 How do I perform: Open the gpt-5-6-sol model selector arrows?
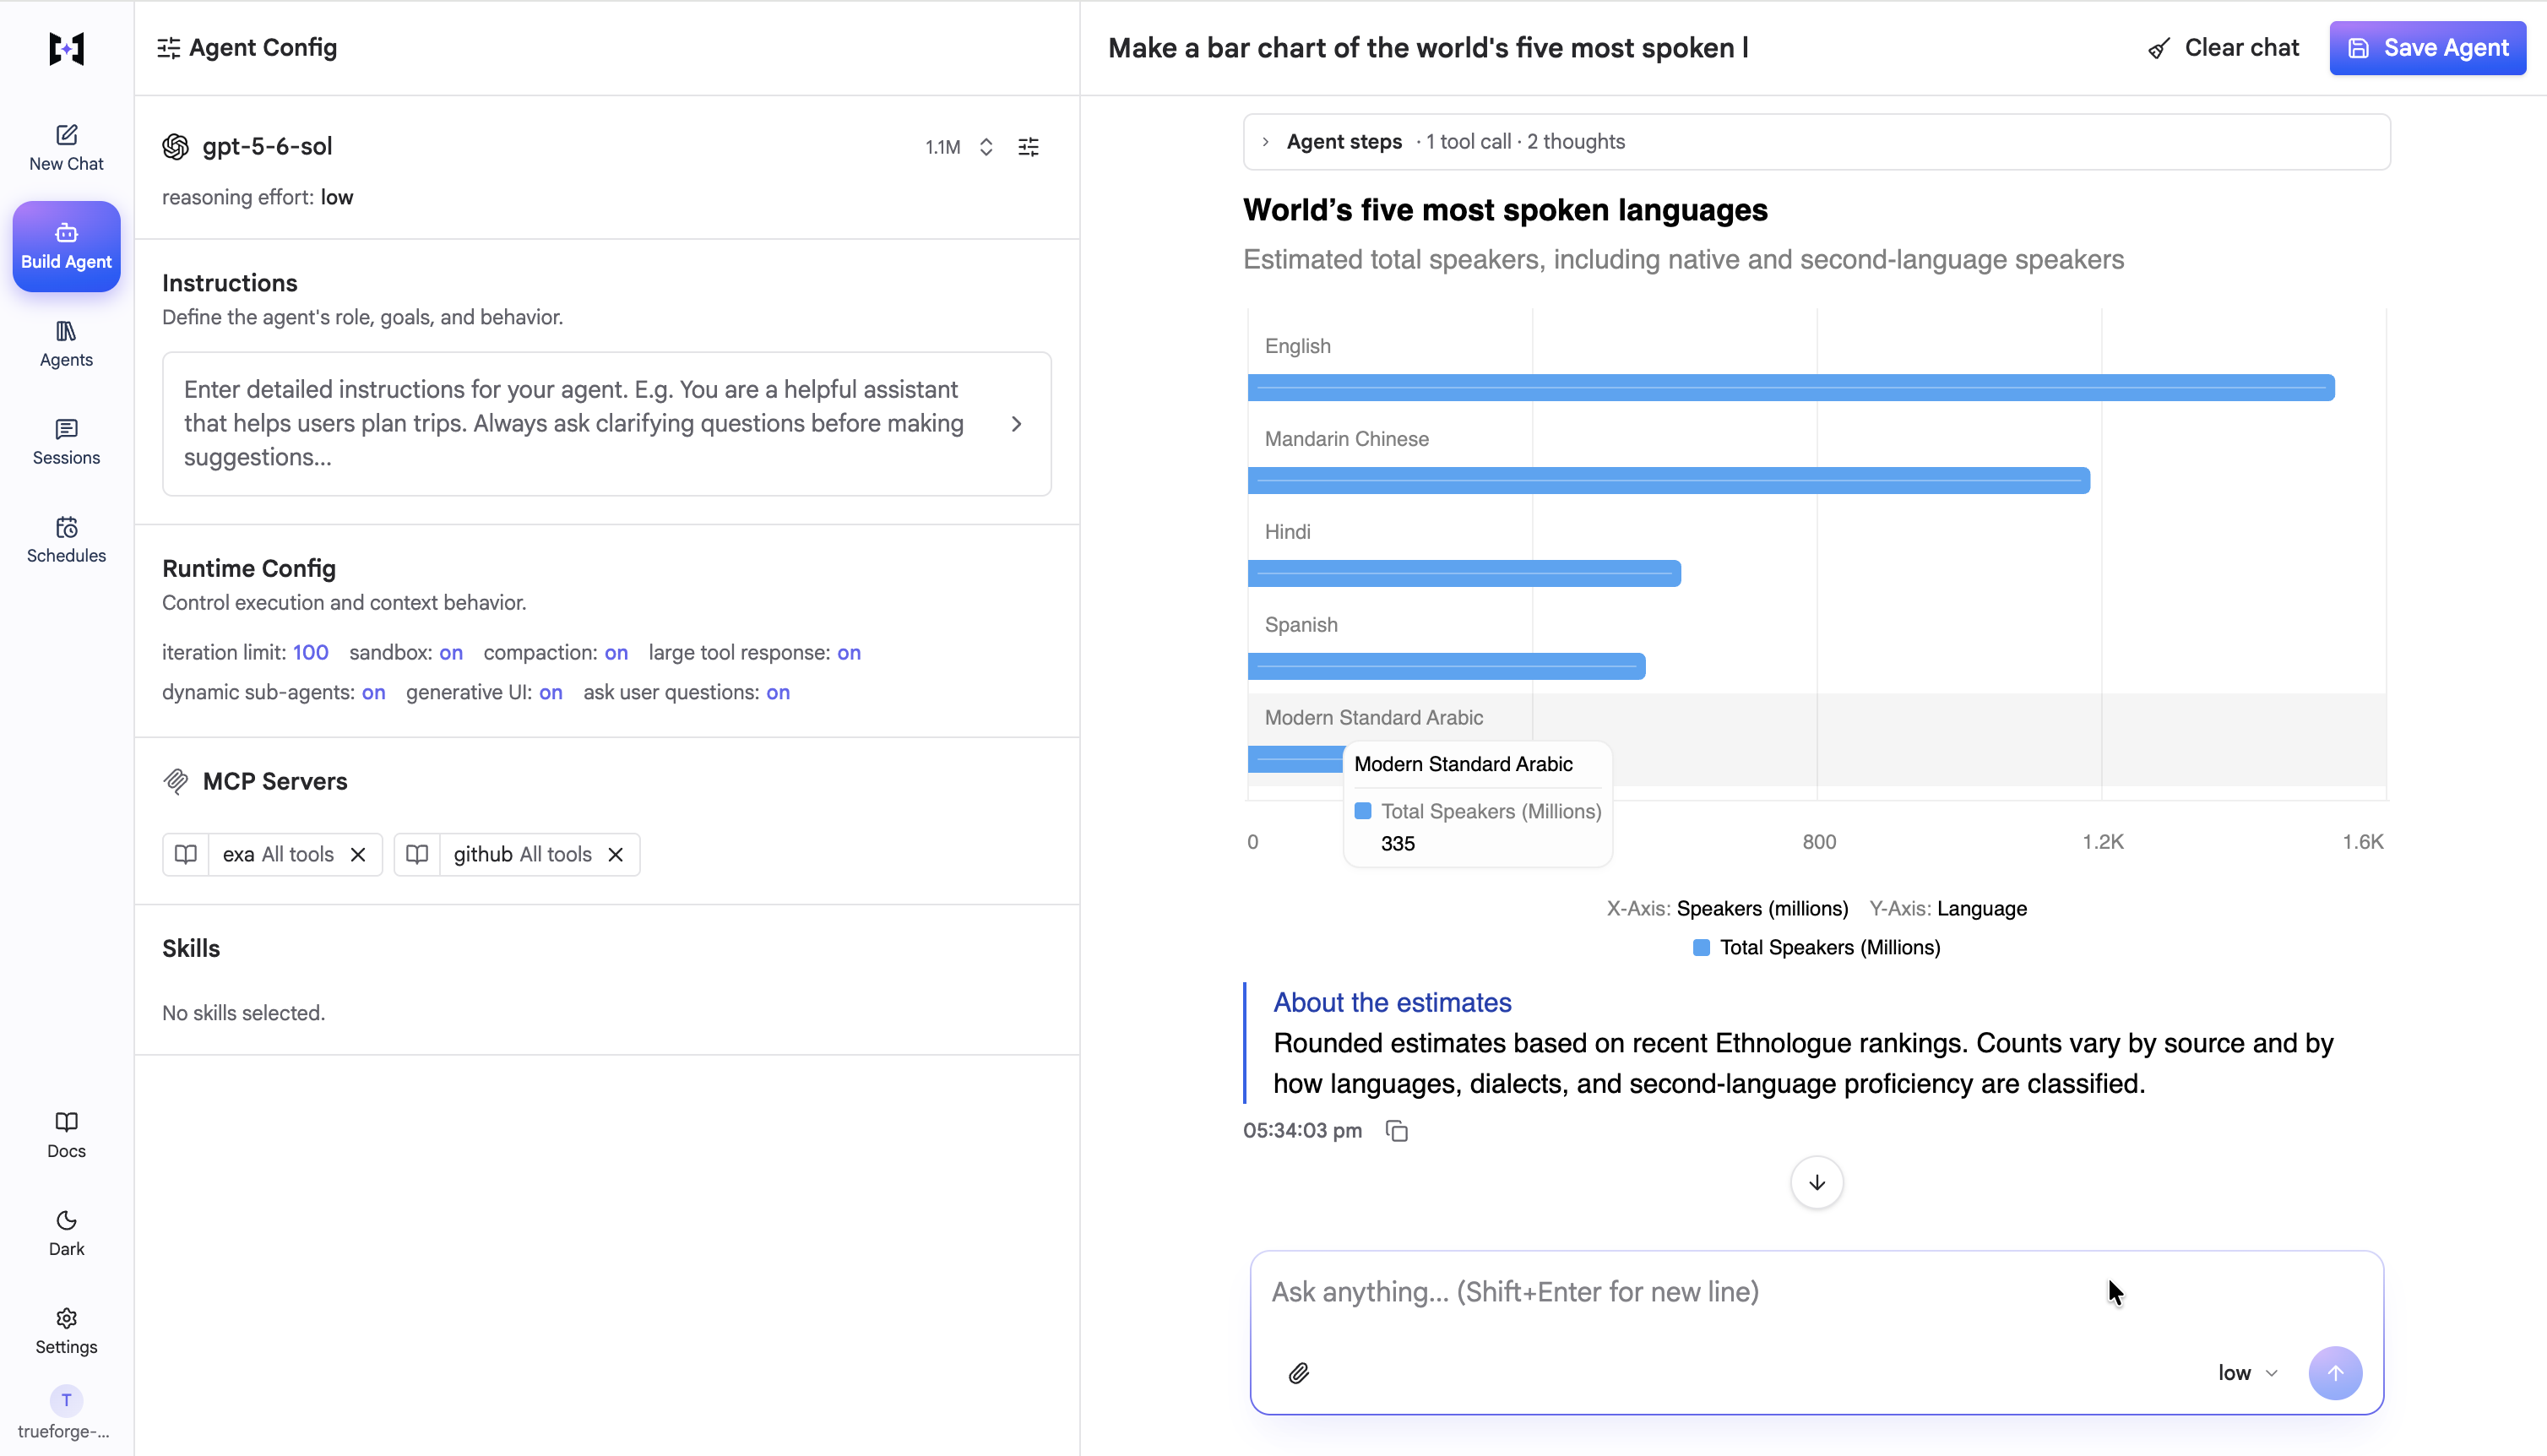click(986, 147)
